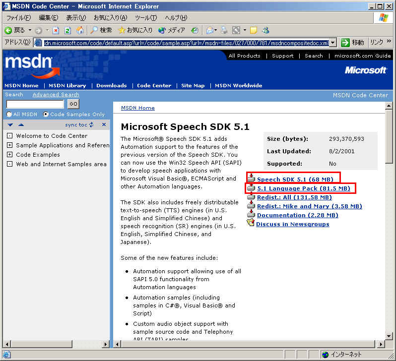Close the table of contents pane
Screen dimensions: 396x361
point(104,124)
